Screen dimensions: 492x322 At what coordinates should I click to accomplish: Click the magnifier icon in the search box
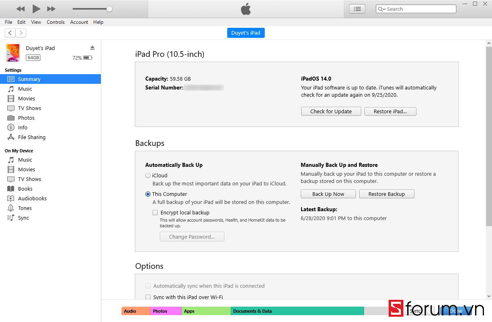(x=381, y=9)
